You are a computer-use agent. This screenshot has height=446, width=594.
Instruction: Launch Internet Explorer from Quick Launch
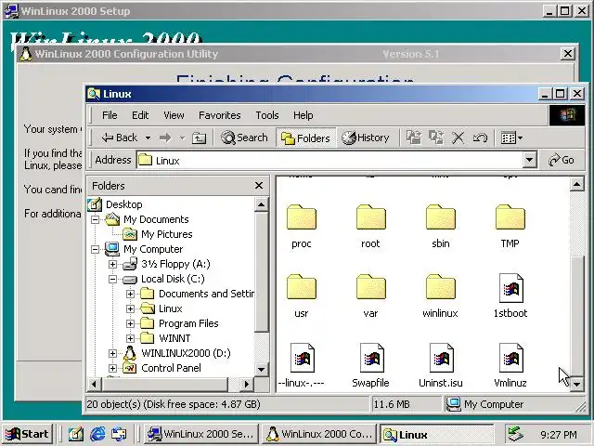(97, 434)
